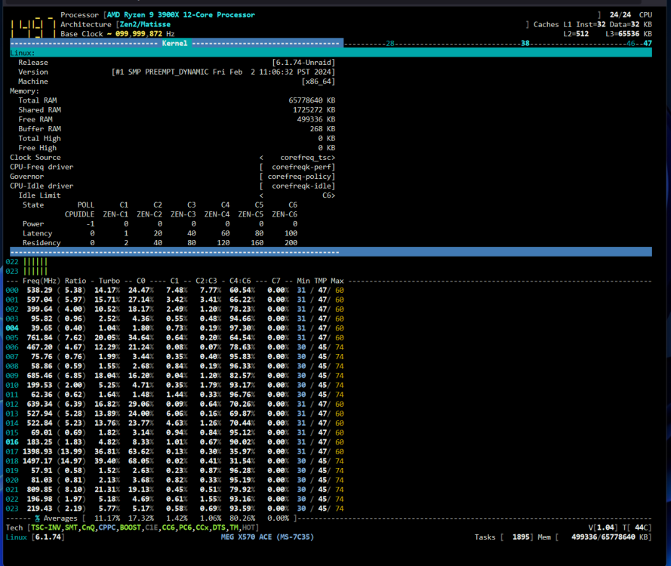Click the CC6 tech flag
This screenshot has height=566, width=671.
[x=168, y=528]
